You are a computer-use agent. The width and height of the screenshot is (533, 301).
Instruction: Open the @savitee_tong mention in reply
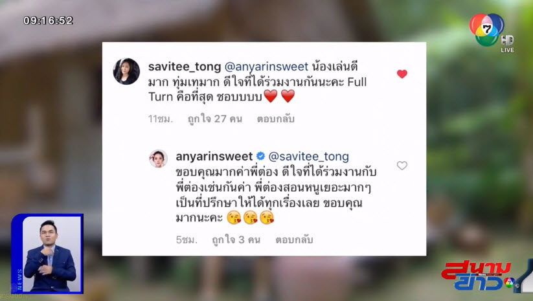pos(309,156)
